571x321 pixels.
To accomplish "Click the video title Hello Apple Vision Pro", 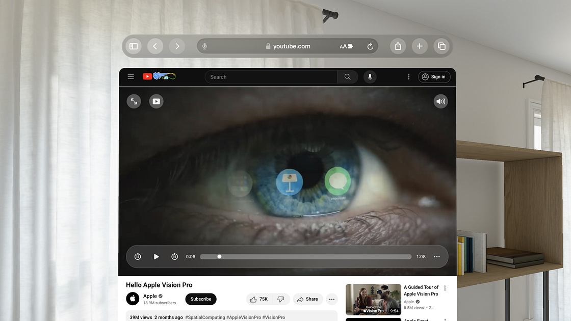I will 159,285.
